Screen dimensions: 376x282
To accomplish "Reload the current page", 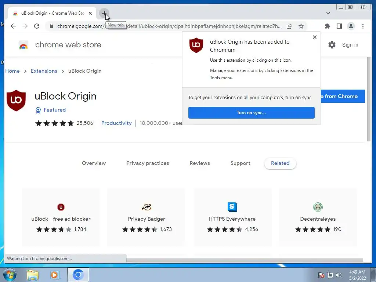I will click(x=37, y=26).
